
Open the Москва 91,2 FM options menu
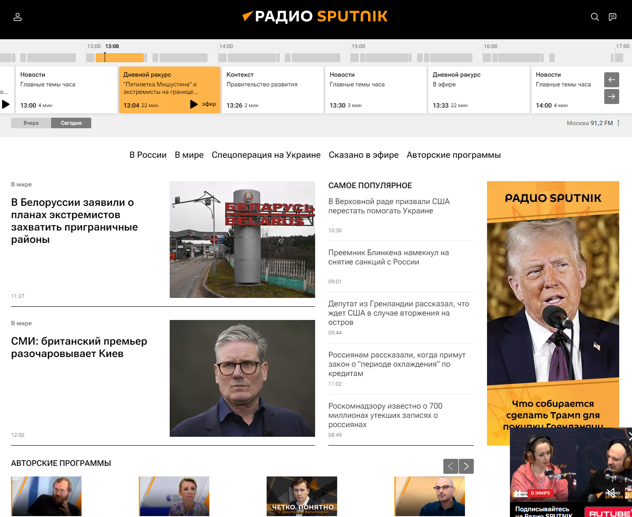pyautogui.click(x=618, y=123)
